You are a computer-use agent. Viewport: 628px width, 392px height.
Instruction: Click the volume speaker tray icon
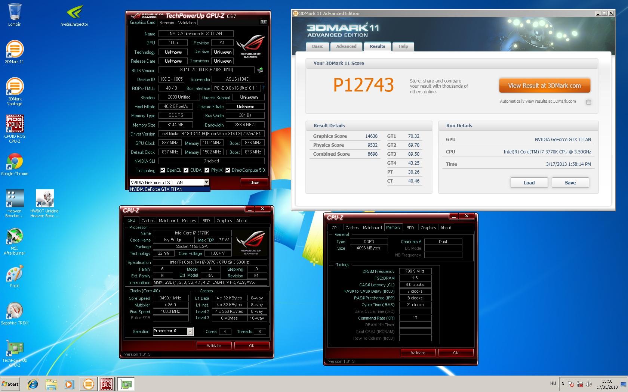(x=589, y=384)
